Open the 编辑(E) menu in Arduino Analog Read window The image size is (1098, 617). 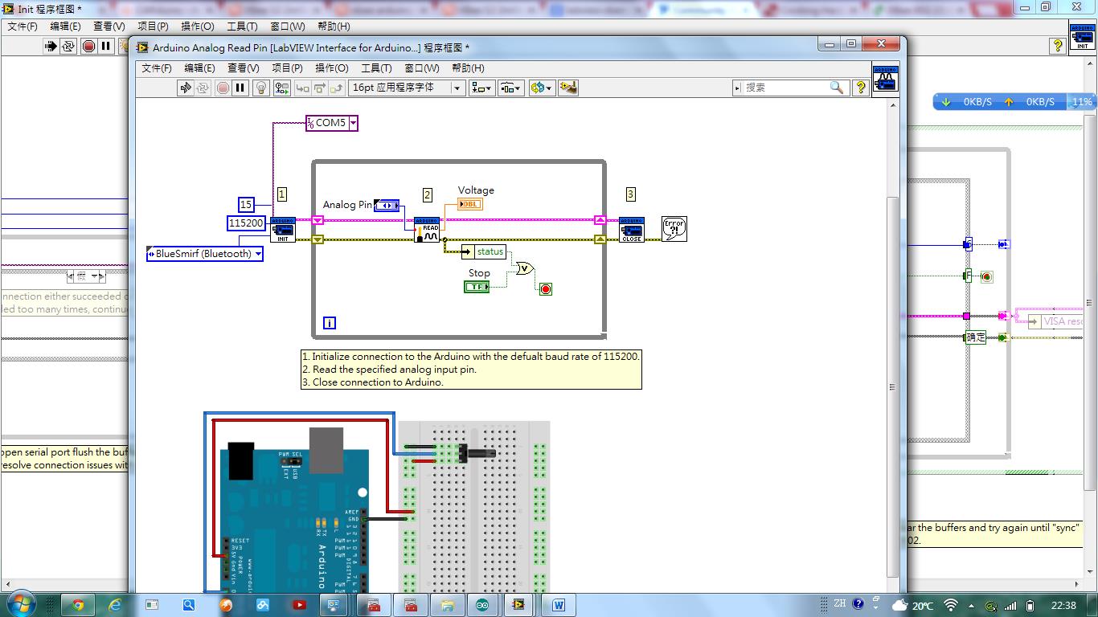click(x=199, y=68)
